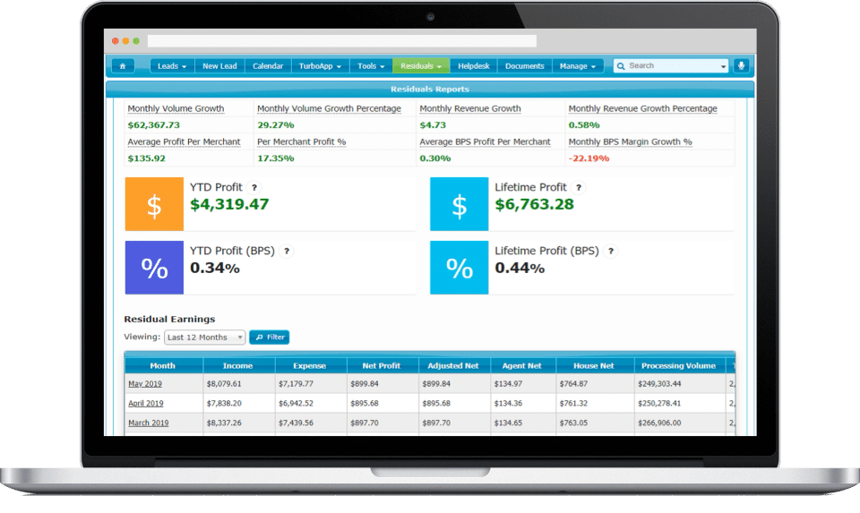
Task: Select May 2019 income cell $8,079.61
Action: point(224,384)
